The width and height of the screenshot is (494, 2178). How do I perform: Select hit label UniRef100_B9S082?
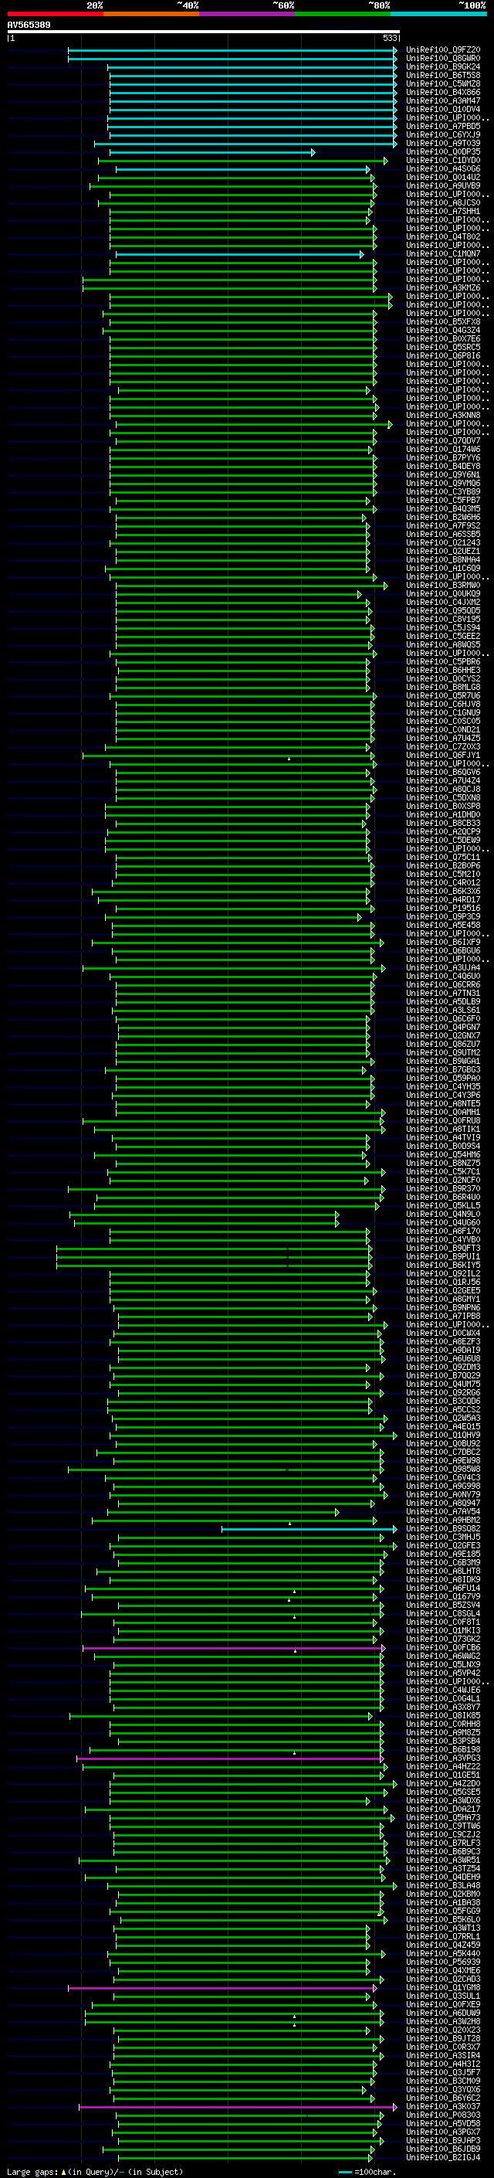click(443, 1529)
